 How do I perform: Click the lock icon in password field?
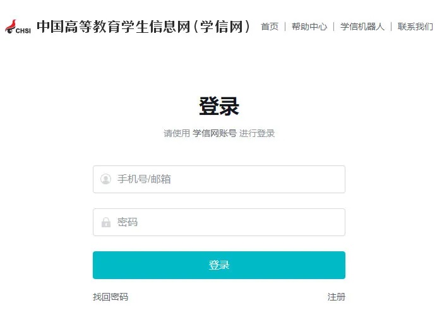tap(105, 222)
